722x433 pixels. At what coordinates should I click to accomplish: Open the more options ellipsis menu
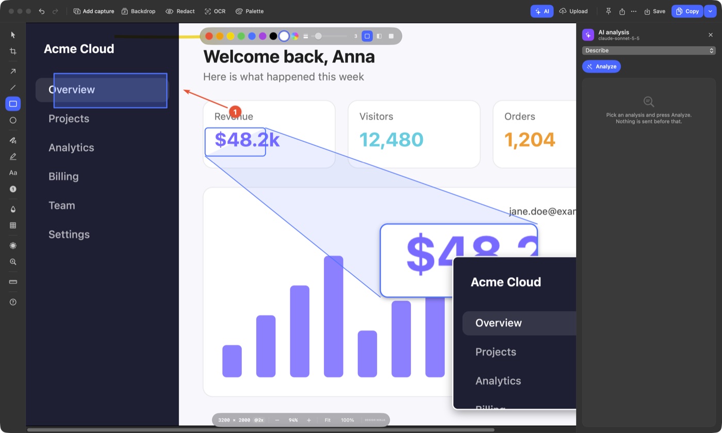pos(634,11)
